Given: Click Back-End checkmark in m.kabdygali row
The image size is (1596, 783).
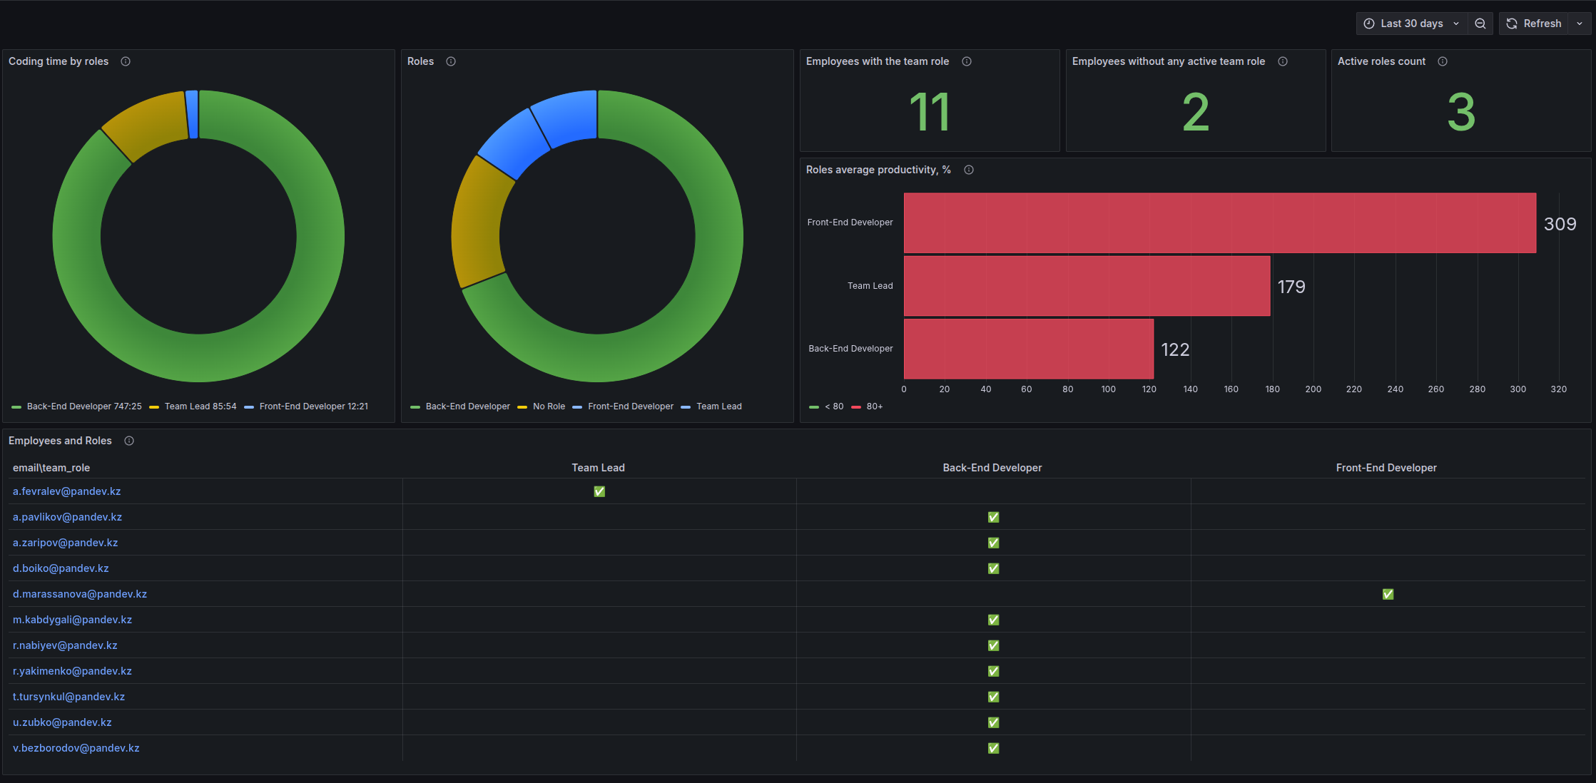Looking at the screenshot, I should [993, 620].
